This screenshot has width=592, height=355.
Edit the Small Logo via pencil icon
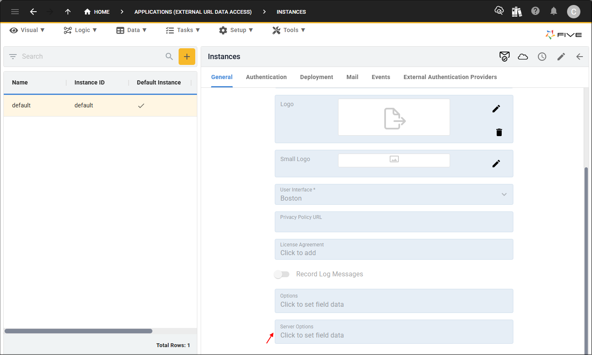coord(496,163)
